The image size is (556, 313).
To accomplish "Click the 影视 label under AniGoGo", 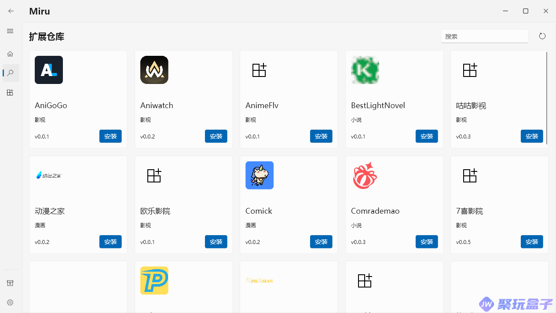I will 40,120.
